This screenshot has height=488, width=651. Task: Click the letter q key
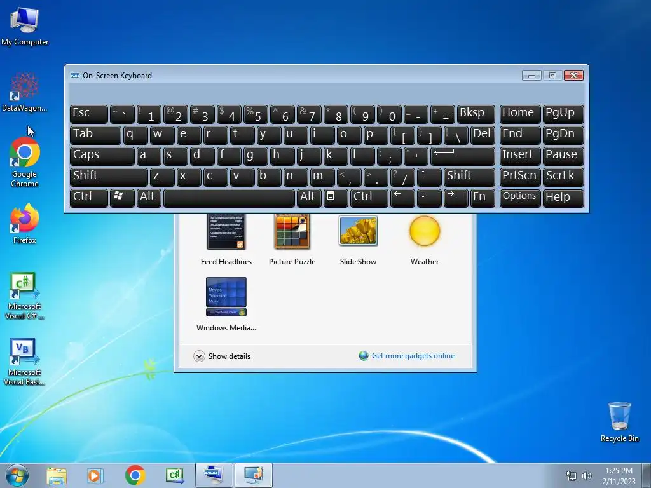coord(135,135)
